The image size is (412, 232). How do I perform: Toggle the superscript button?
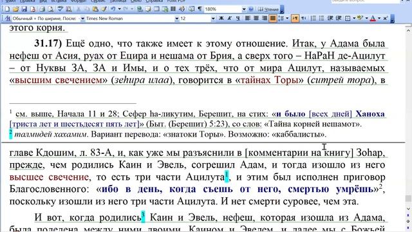385,18
